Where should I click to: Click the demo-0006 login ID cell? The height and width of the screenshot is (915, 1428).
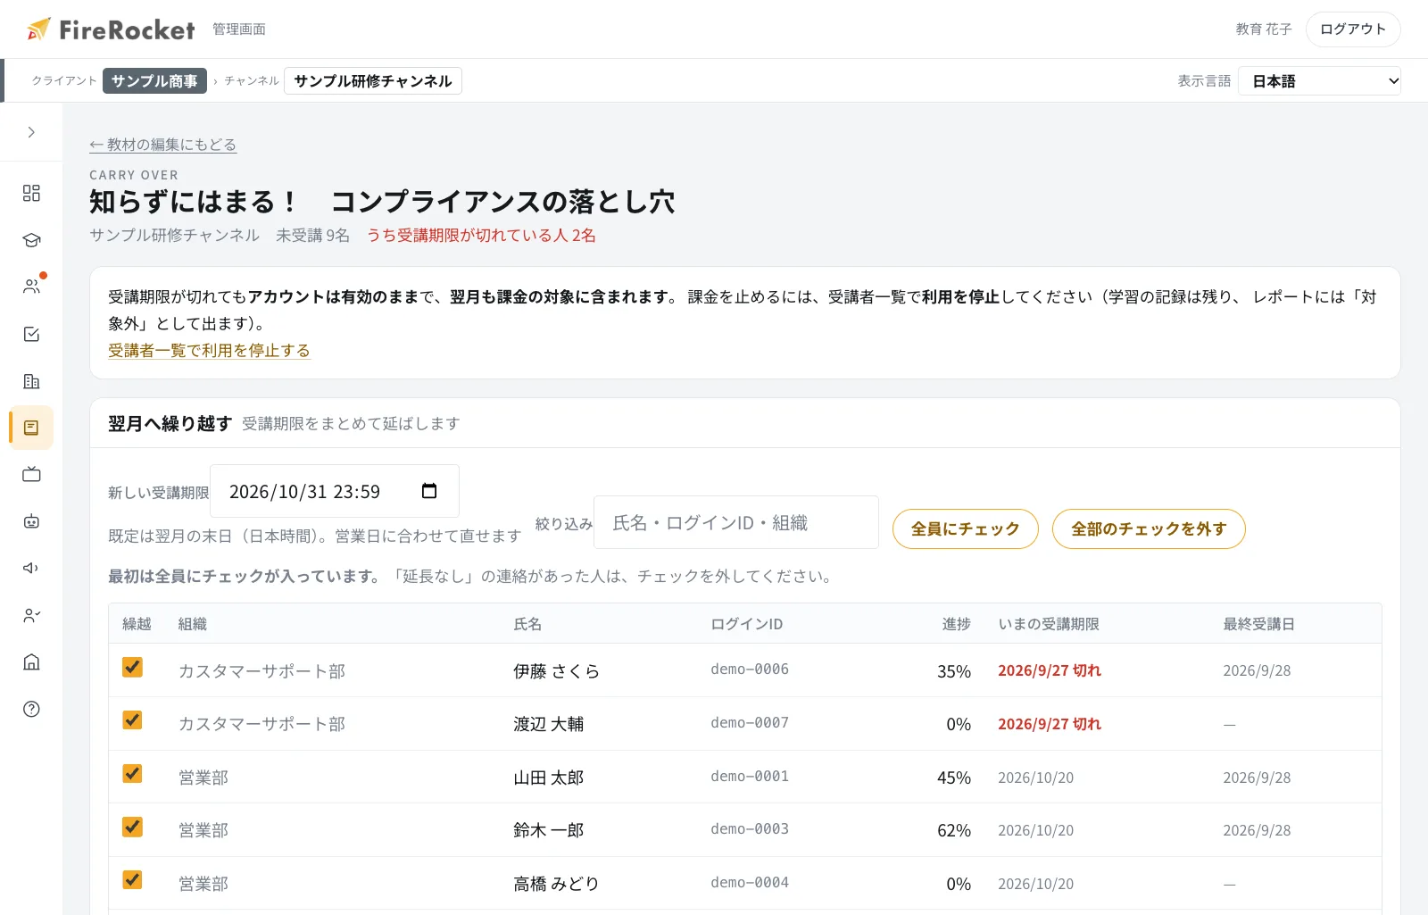point(750,670)
